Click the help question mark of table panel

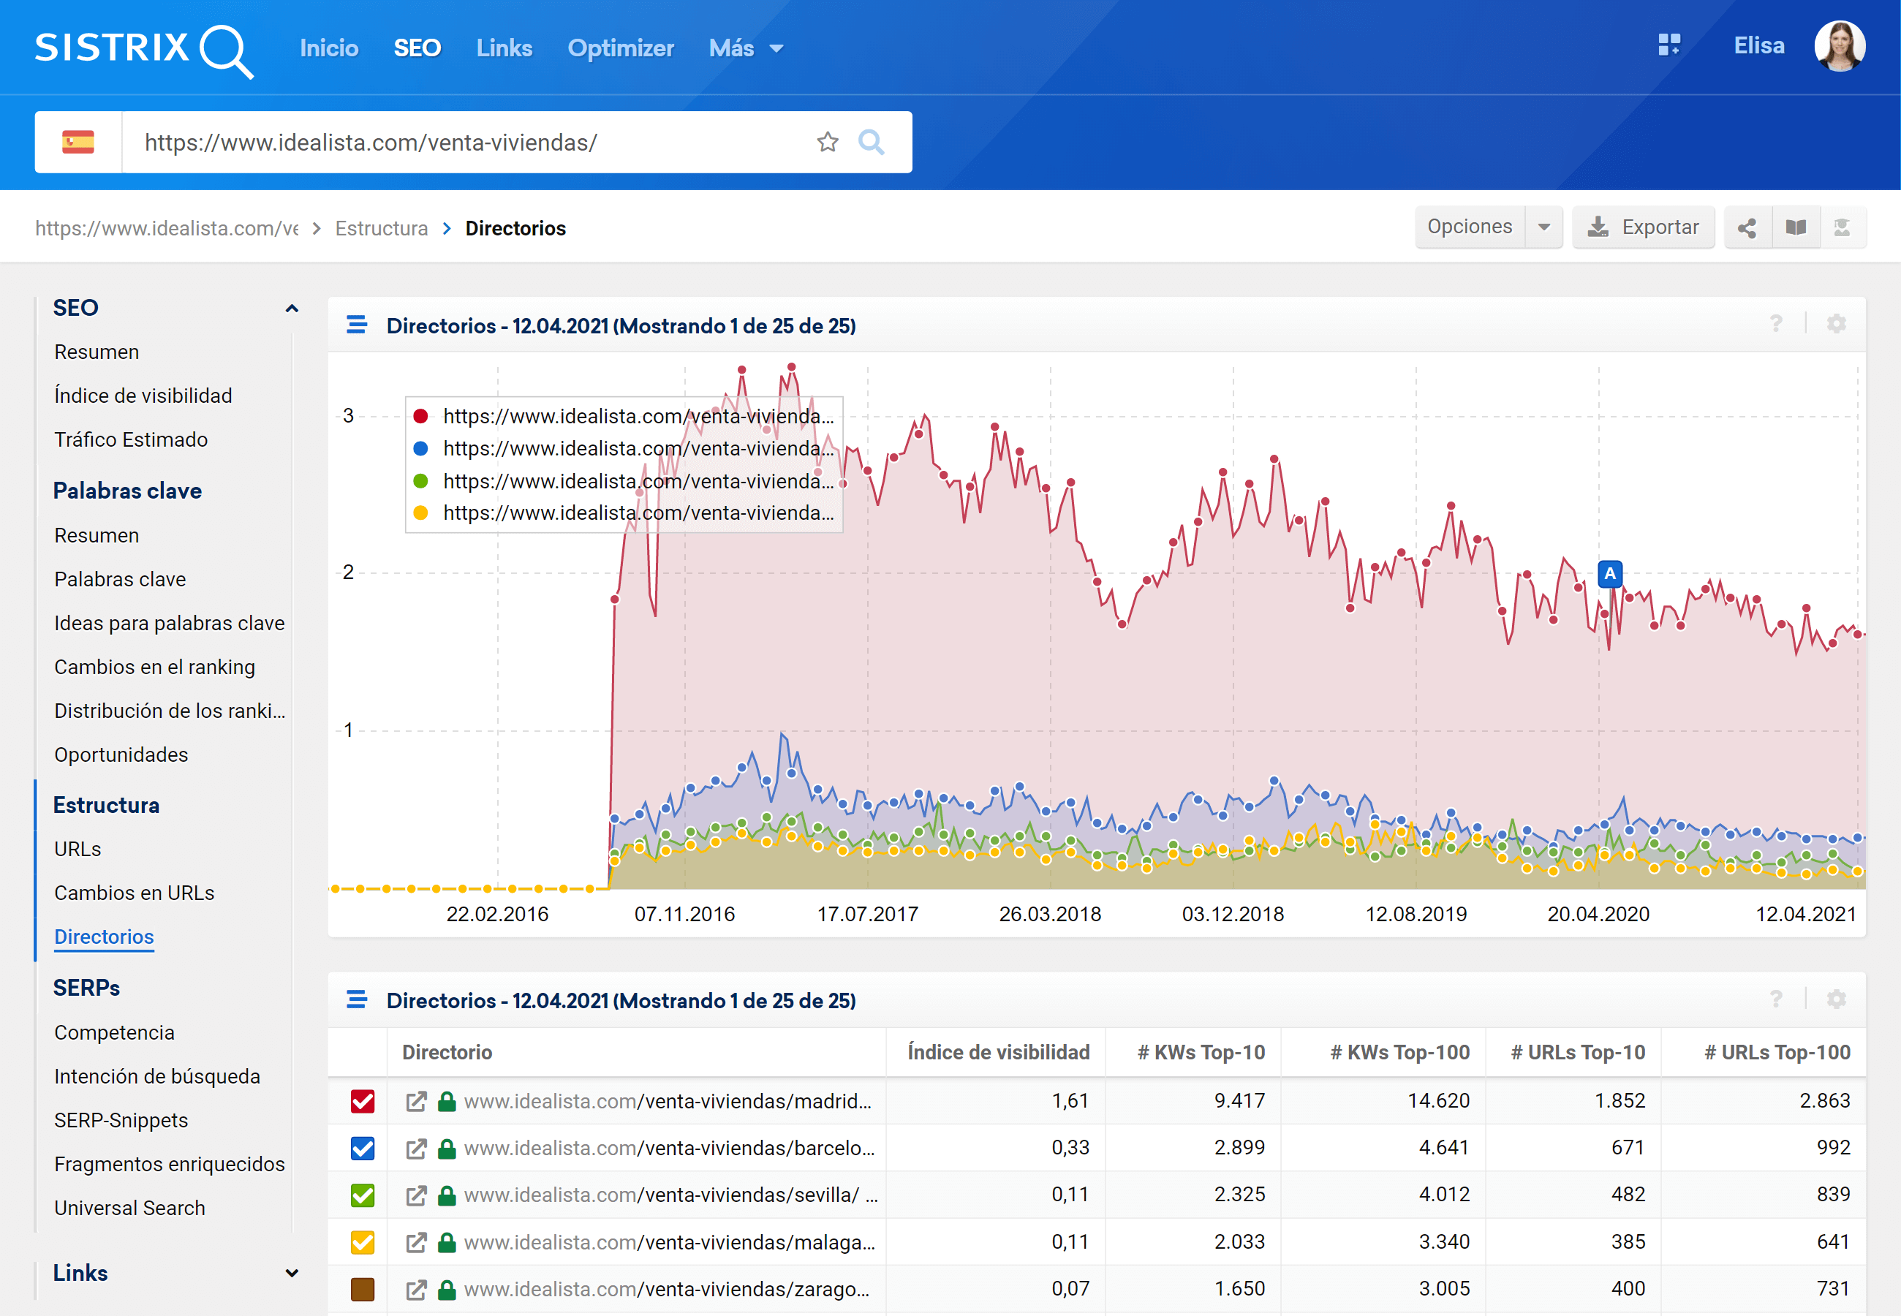1776,999
